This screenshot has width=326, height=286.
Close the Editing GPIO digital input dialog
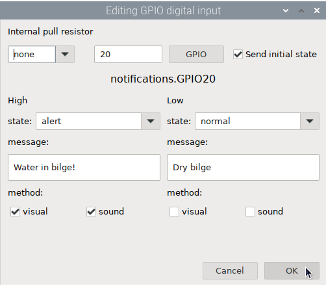point(317,10)
